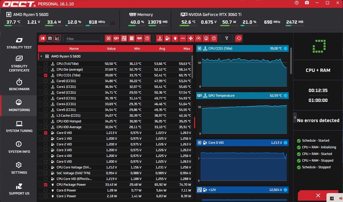Uncheck the CPU Package Power checkbox
The width and height of the screenshot is (343, 202).
(x=46, y=185)
